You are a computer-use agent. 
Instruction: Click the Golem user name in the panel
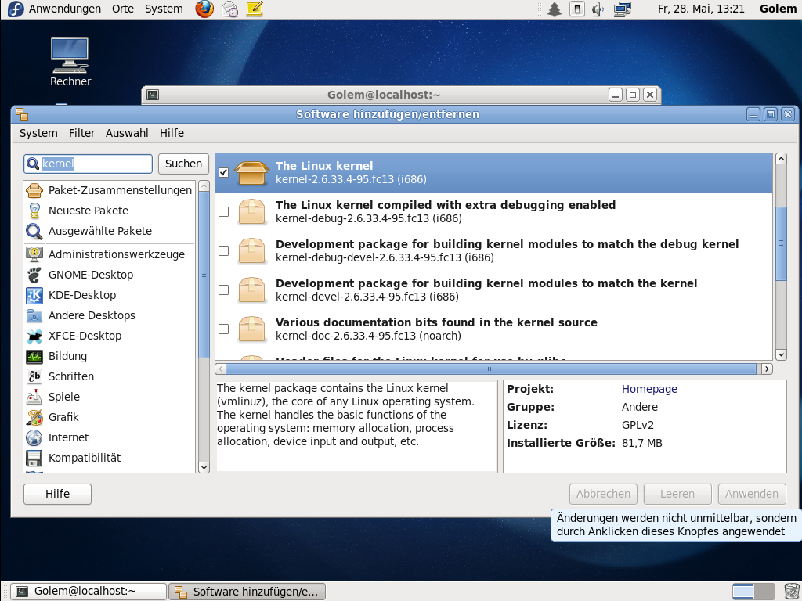coord(778,9)
